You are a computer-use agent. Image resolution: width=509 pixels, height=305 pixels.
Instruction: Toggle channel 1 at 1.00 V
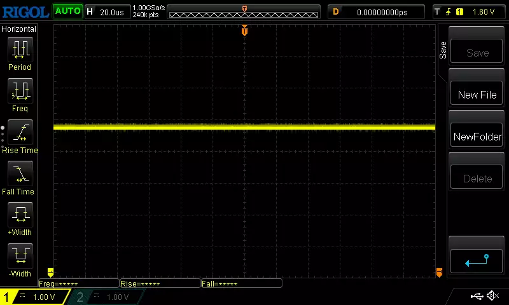click(x=34, y=297)
